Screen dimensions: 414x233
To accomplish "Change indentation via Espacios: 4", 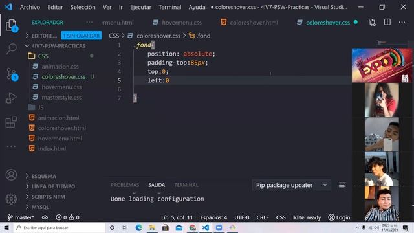I will click(213, 217).
